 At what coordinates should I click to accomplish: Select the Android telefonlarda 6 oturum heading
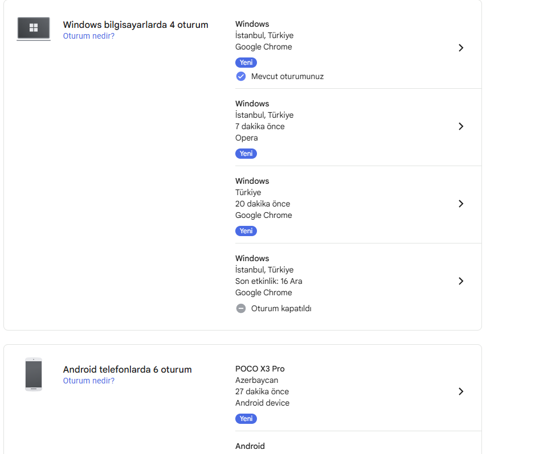pyautogui.click(x=127, y=369)
